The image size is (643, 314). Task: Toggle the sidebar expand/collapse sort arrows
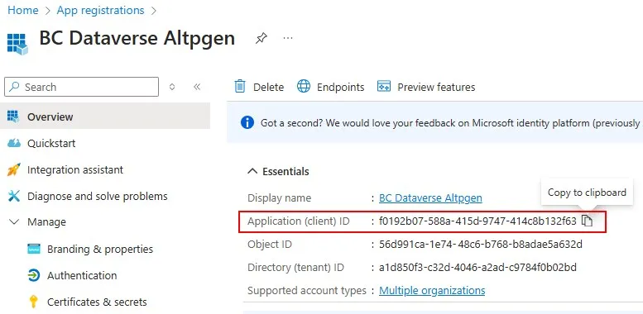172,87
